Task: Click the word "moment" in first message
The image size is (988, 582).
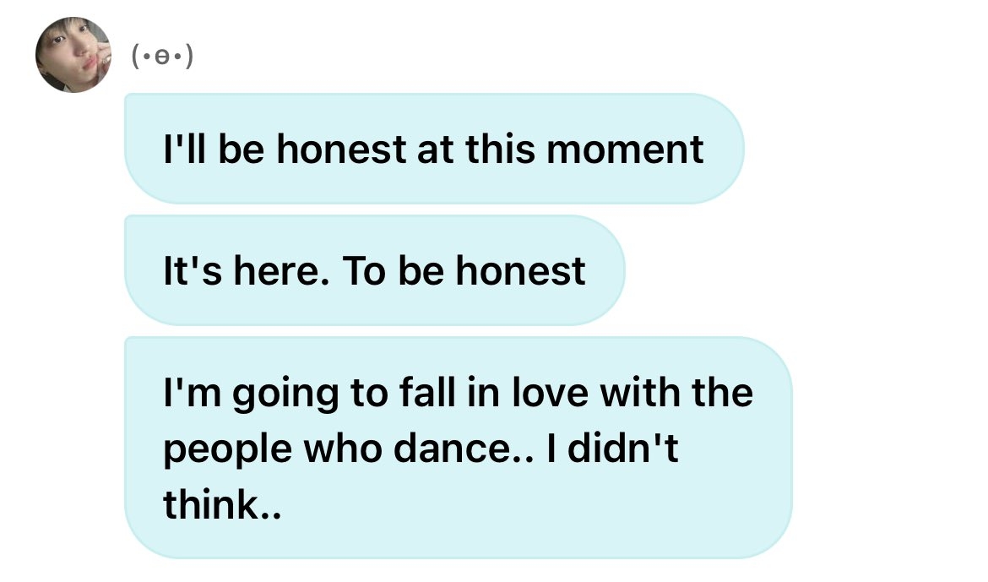Action: pos(624,150)
